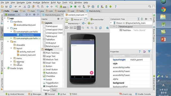Open the Nexus 4 device dropdown
The image size is (171, 96).
(77, 19)
